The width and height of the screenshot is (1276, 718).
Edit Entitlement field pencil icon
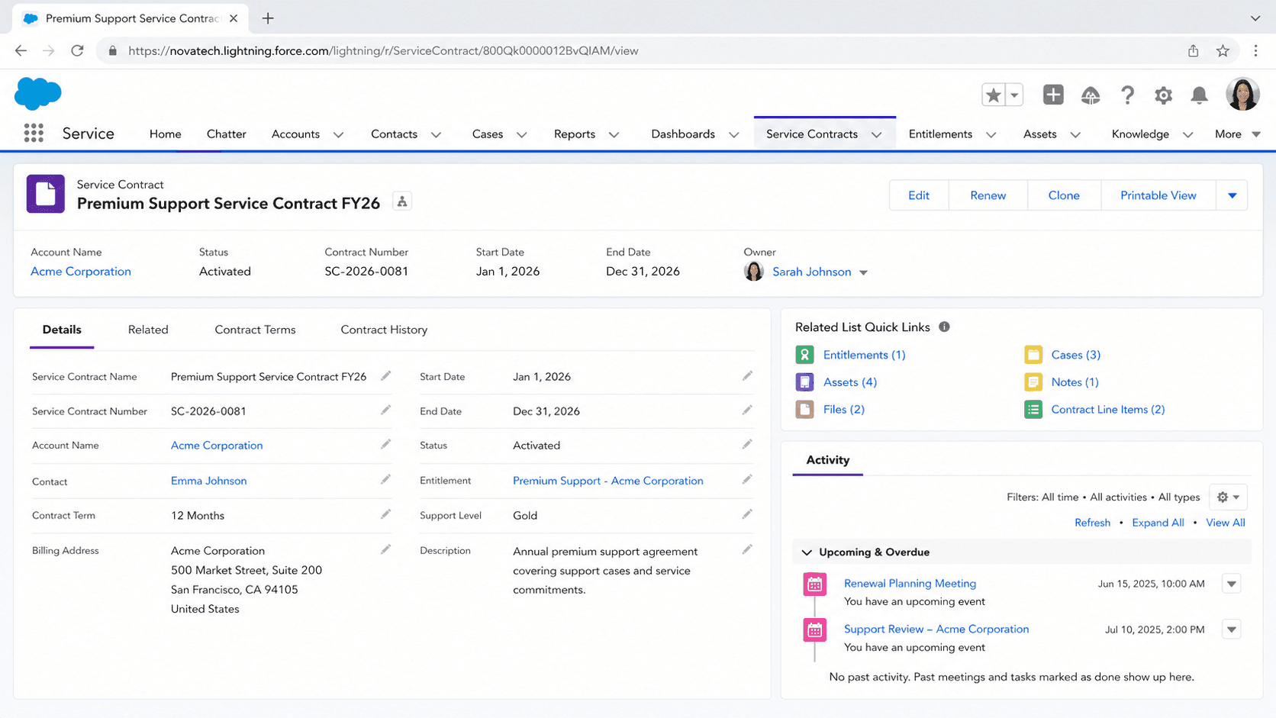click(747, 479)
